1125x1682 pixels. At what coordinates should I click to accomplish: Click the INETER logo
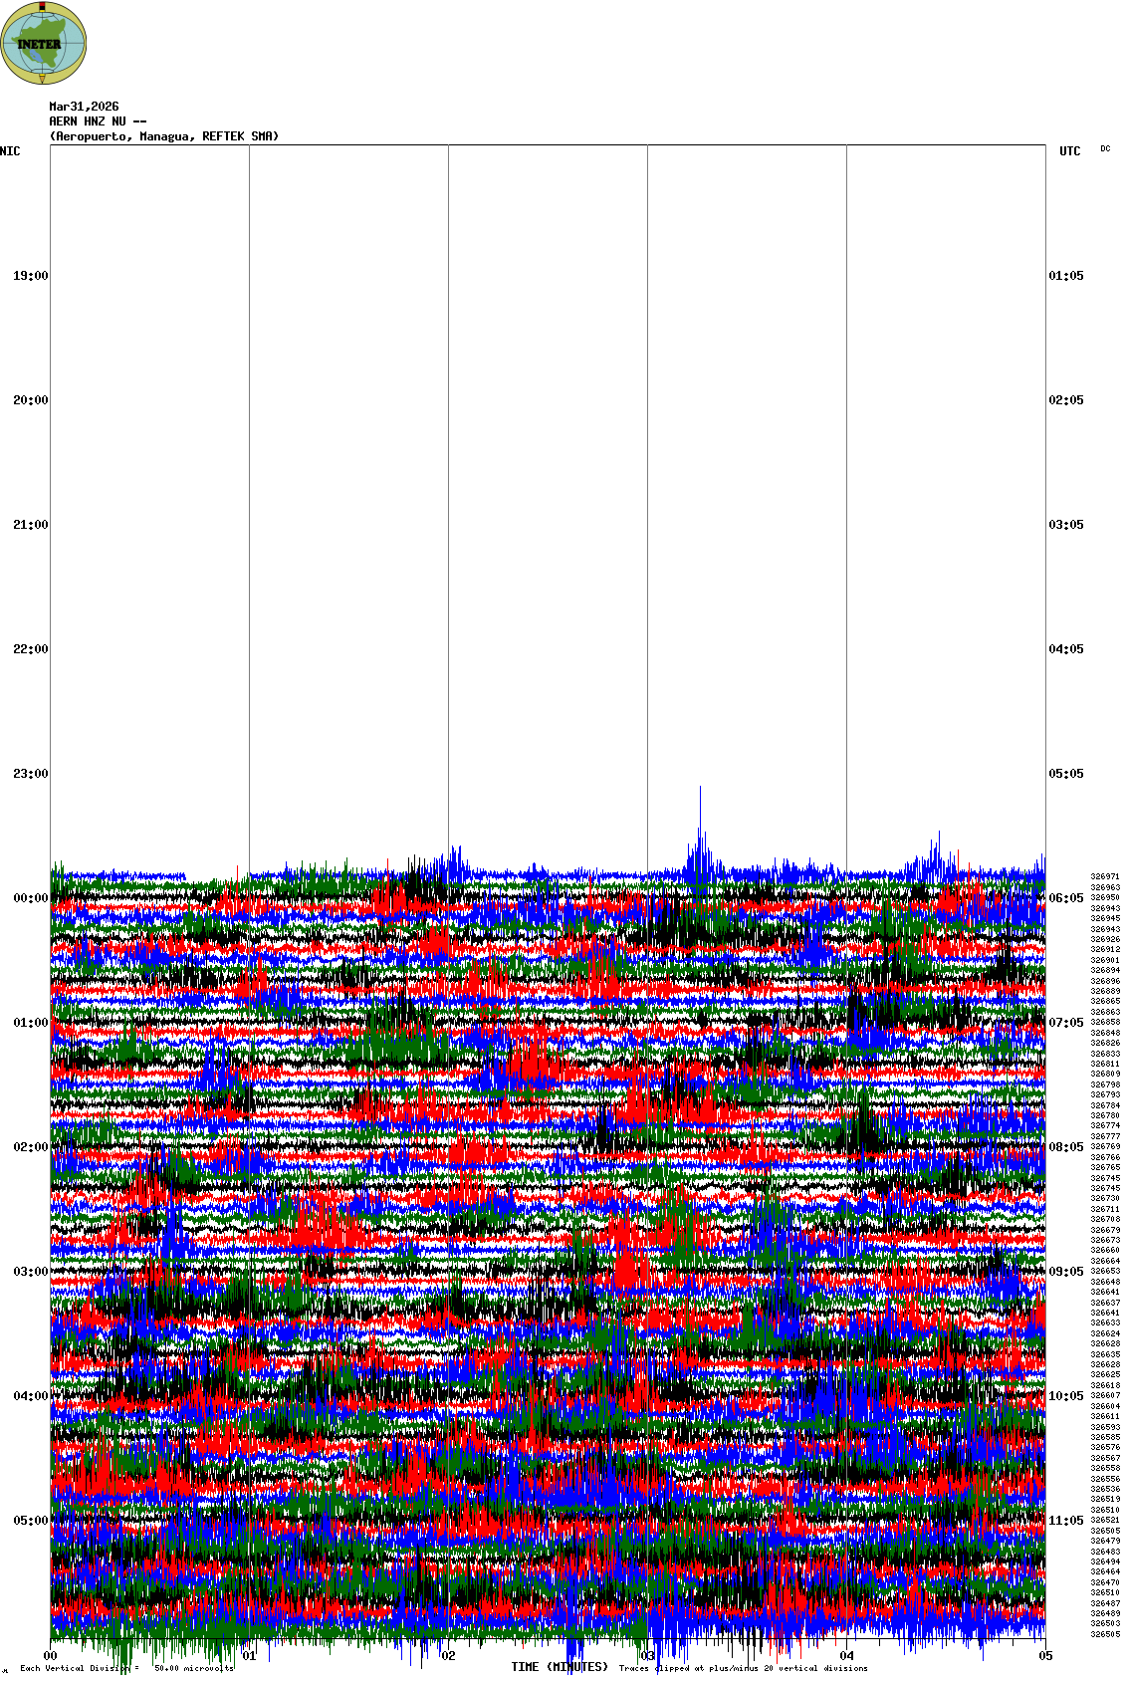[44, 43]
